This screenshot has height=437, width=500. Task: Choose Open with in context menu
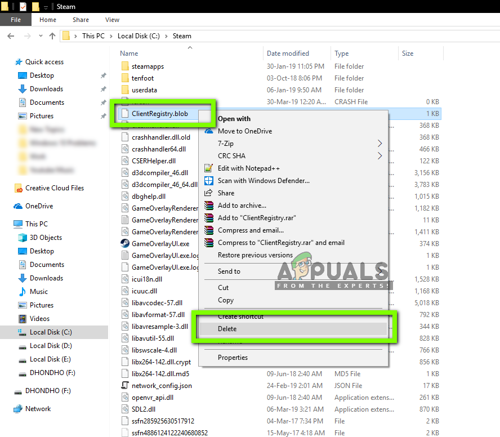coord(234,119)
